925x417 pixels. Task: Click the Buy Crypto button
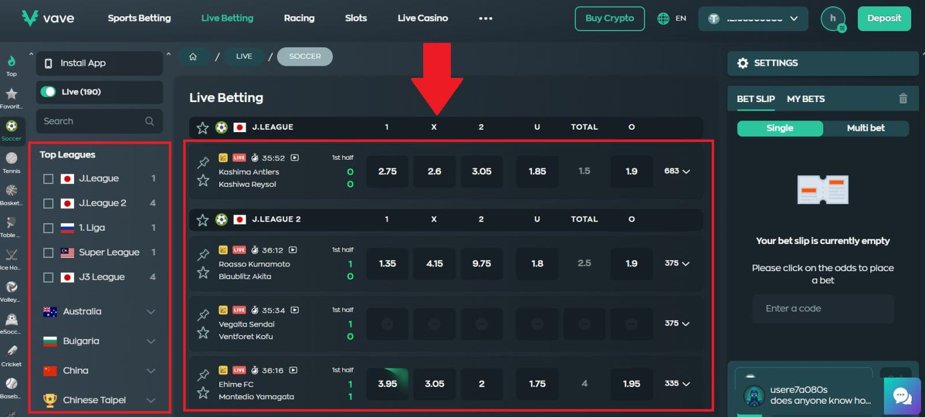609,18
